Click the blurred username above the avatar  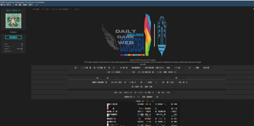click(x=13, y=10)
